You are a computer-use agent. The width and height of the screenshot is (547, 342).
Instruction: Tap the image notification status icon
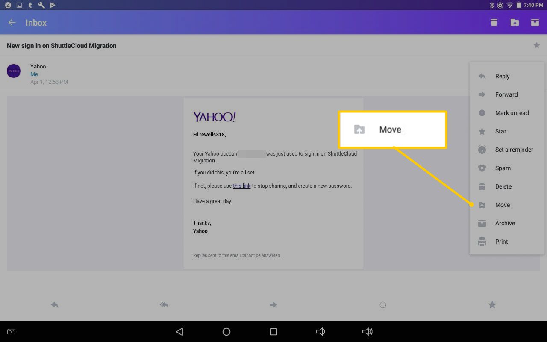point(19,5)
